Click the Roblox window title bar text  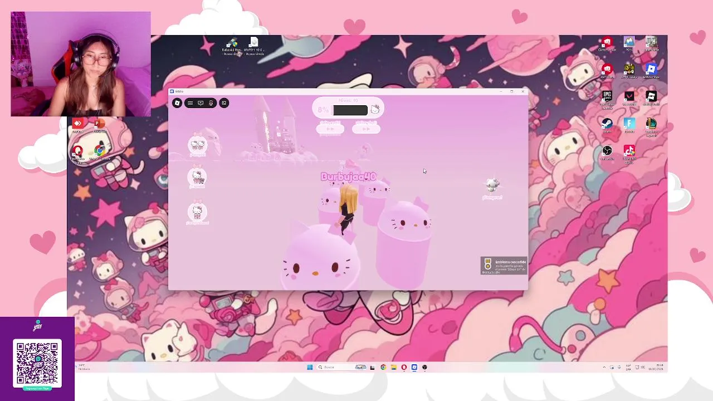179,91
